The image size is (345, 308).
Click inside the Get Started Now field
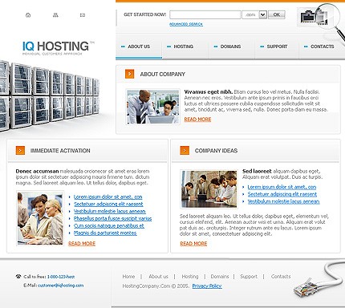tap(205, 14)
